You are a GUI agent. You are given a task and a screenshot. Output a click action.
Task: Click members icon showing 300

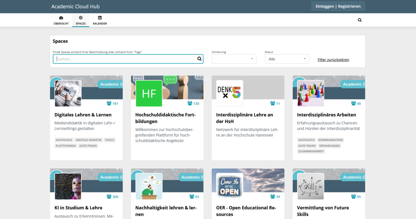tap(109, 197)
